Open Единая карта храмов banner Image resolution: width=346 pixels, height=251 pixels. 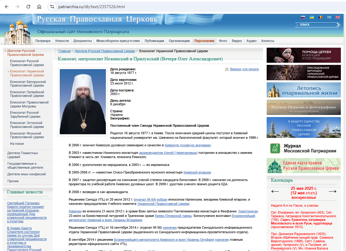pyautogui.click(x=304, y=166)
